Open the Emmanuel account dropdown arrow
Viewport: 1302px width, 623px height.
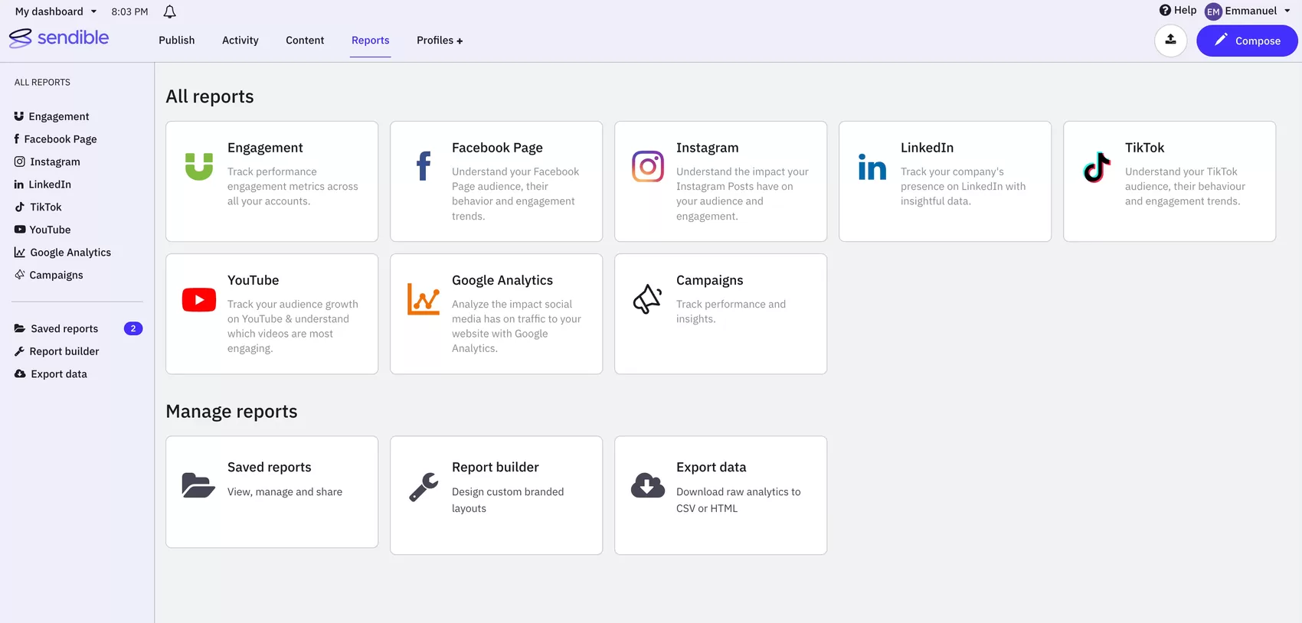click(x=1287, y=11)
